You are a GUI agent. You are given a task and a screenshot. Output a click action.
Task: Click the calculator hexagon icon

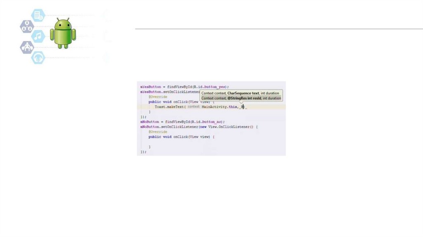[x=38, y=15]
